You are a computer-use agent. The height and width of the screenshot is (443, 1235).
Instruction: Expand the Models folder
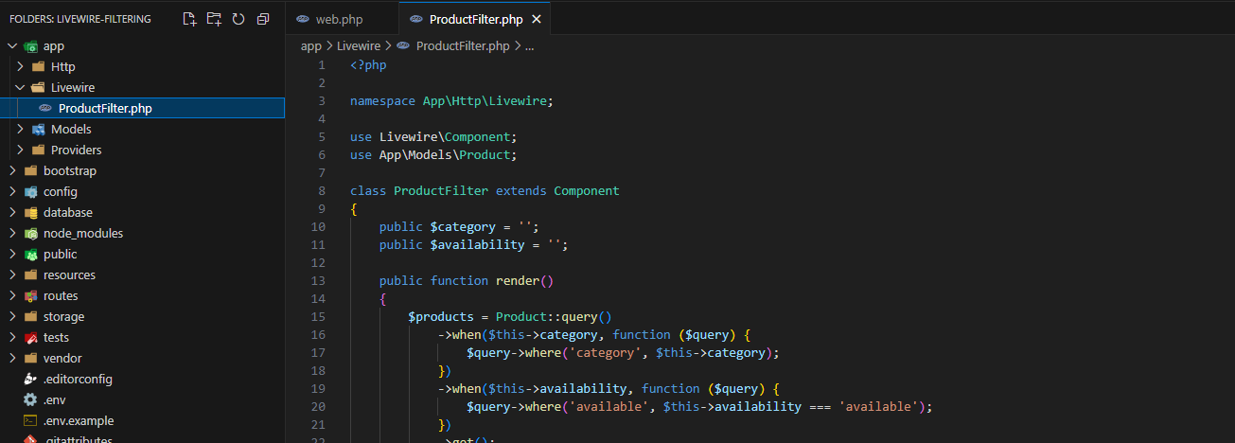click(x=20, y=129)
